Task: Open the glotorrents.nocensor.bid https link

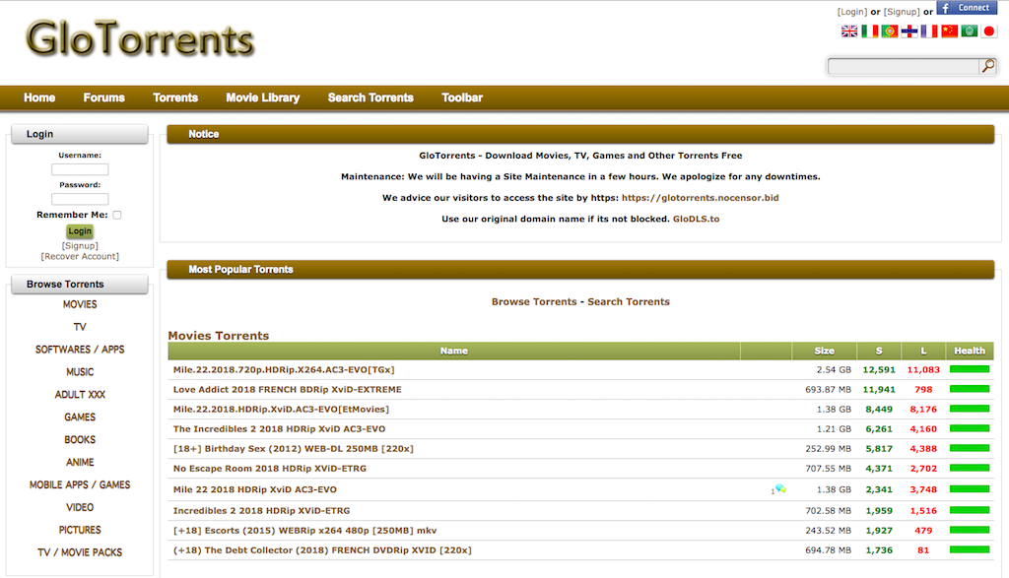Action: (x=701, y=197)
